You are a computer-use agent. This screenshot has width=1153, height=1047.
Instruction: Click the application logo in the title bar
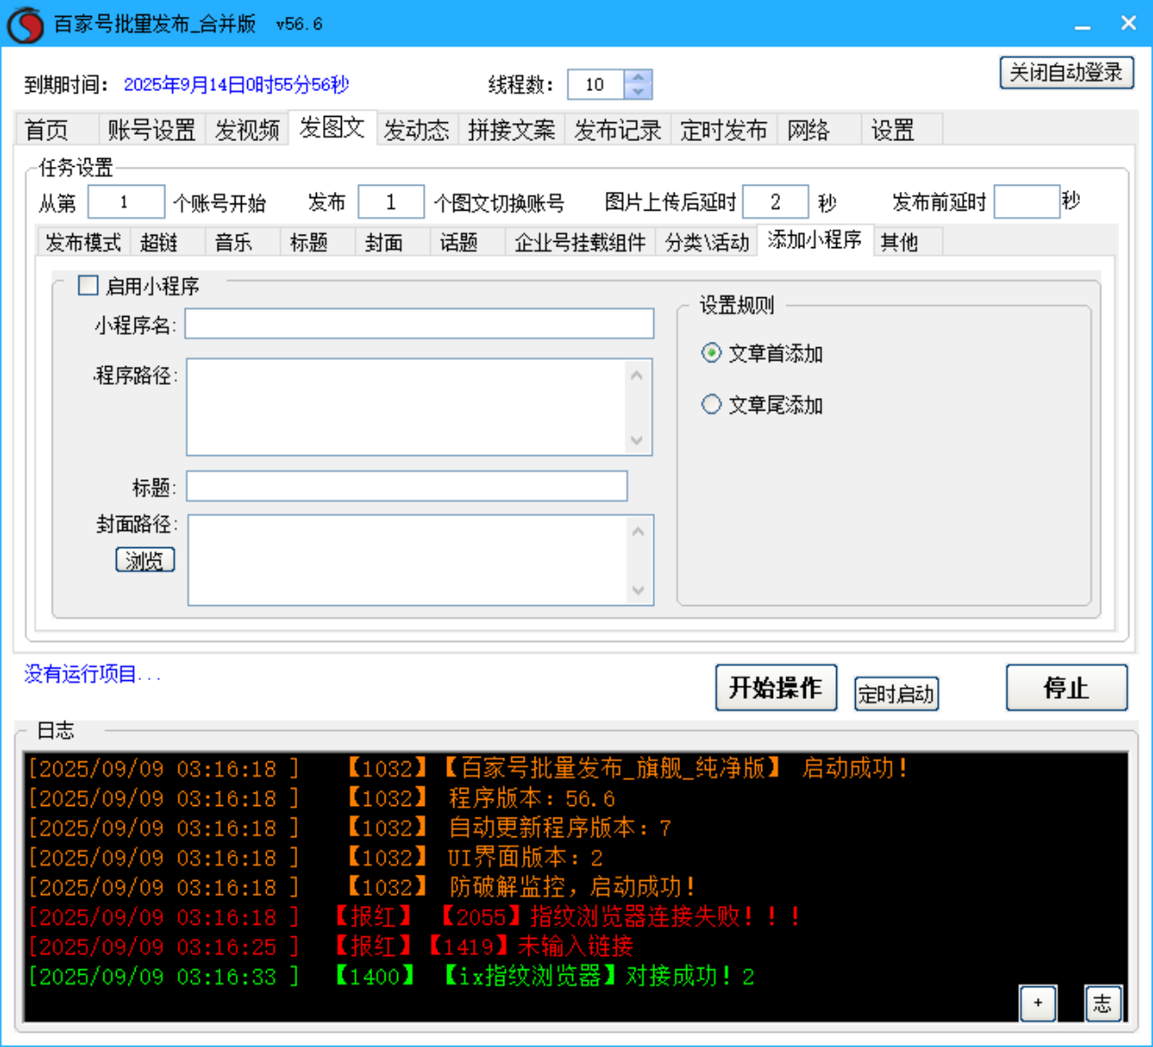tap(24, 23)
